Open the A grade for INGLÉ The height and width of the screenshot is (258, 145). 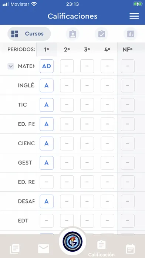pos(47,85)
